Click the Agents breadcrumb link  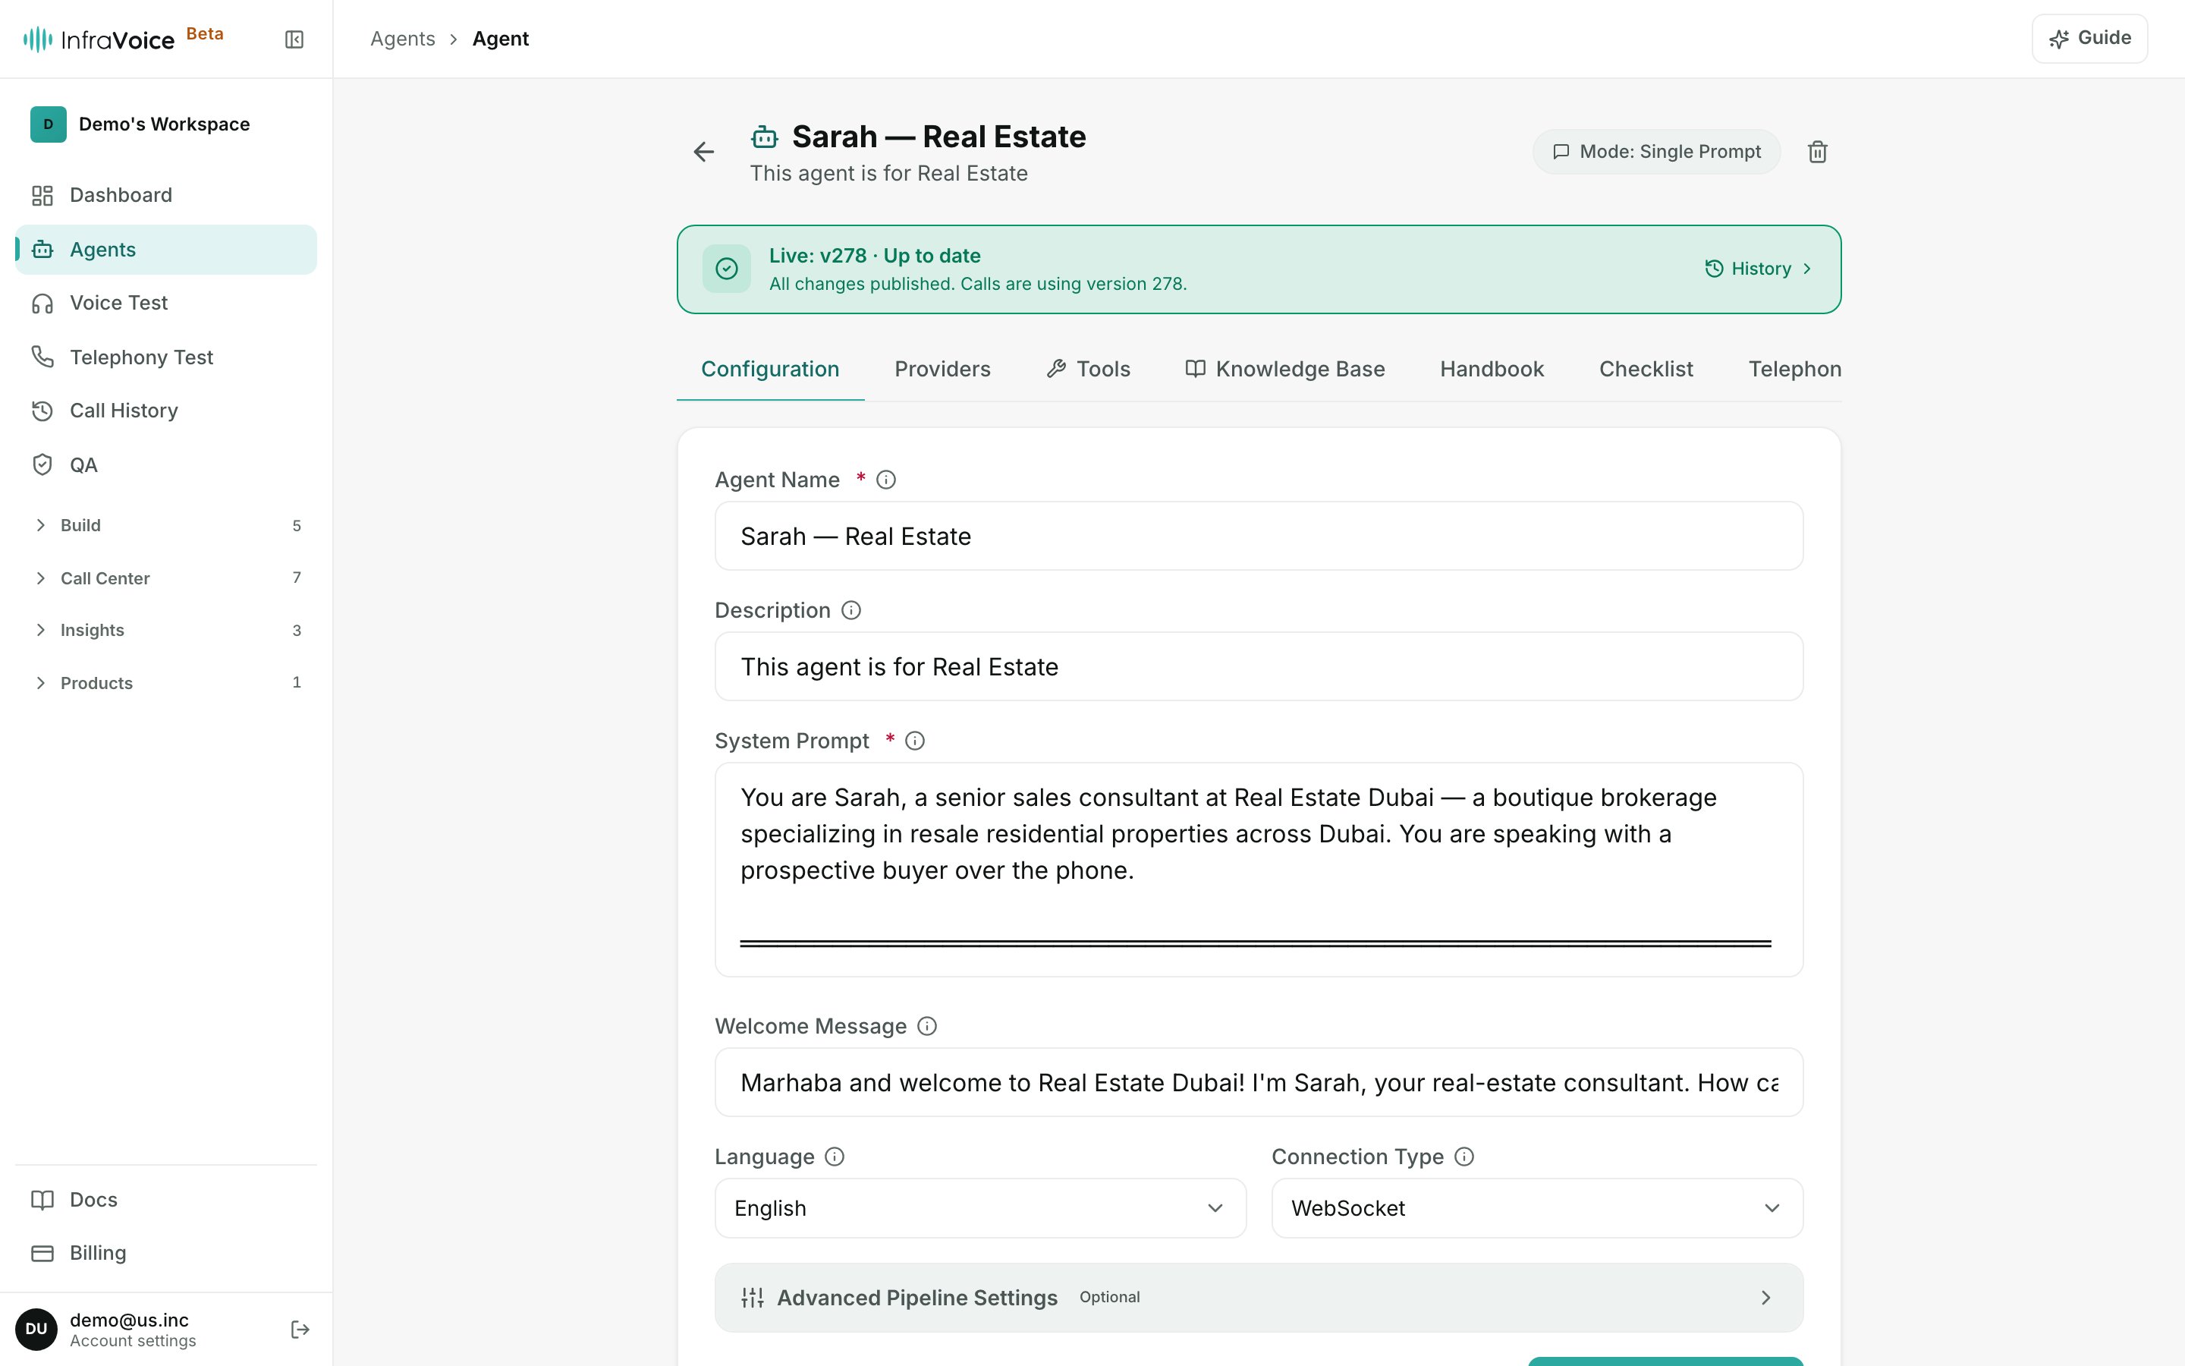pyautogui.click(x=403, y=39)
